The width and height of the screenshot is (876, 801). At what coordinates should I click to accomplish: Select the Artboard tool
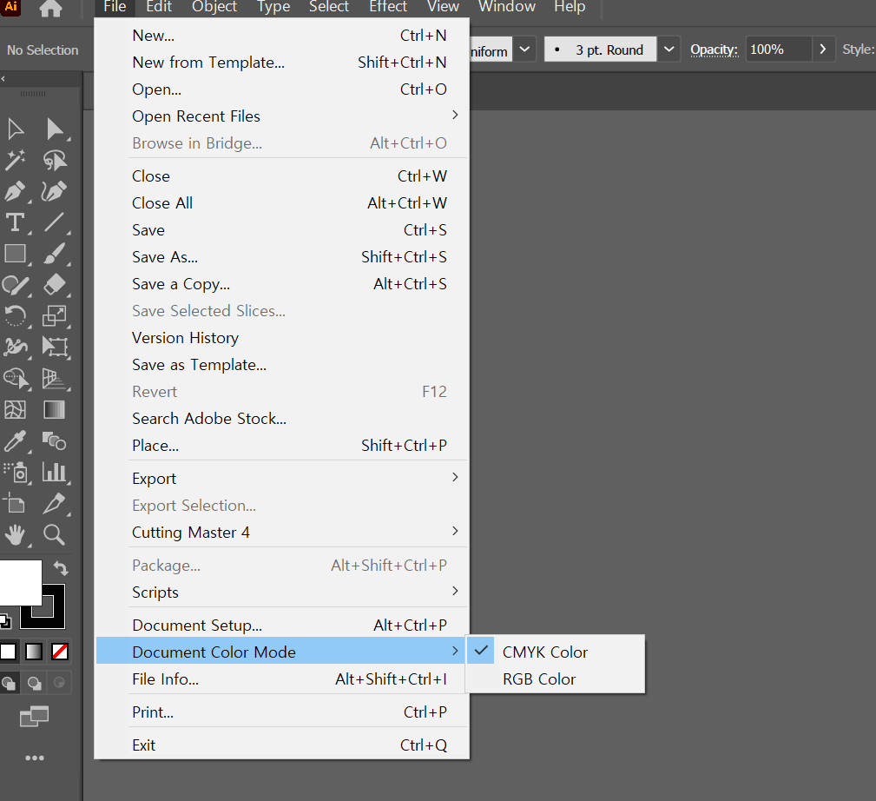point(16,503)
